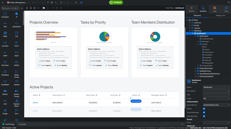Viewport: 231px width, 129px height.
Task: Select the Not Started status tag
Action: tap(136, 101)
